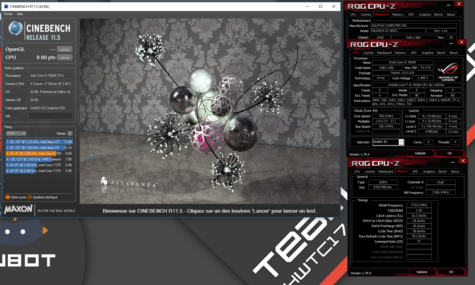Click the Info input field
The image size is (475, 285).
coord(50,116)
